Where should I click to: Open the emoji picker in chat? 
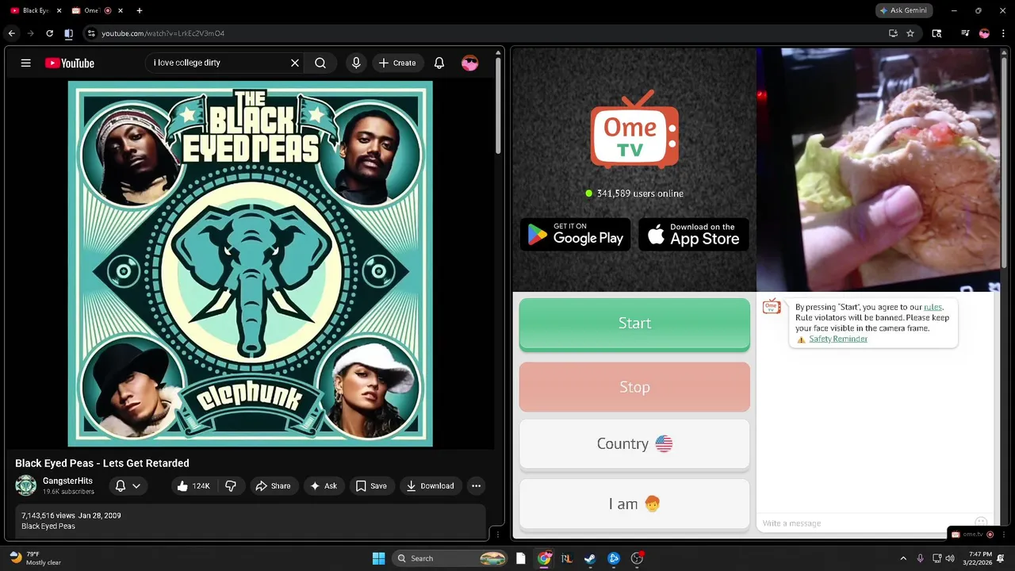981,523
